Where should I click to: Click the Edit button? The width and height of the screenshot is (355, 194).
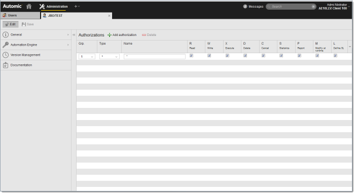[11, 24]
